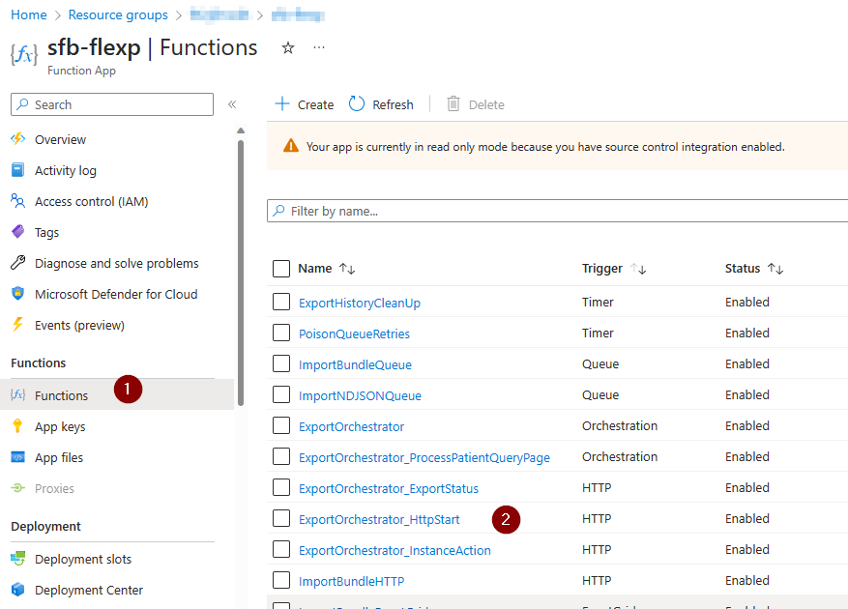Image resolution: width=848 pixels, height=609 pixels.
Task: Click the purple Tags icon
Action: coord(17,231)
